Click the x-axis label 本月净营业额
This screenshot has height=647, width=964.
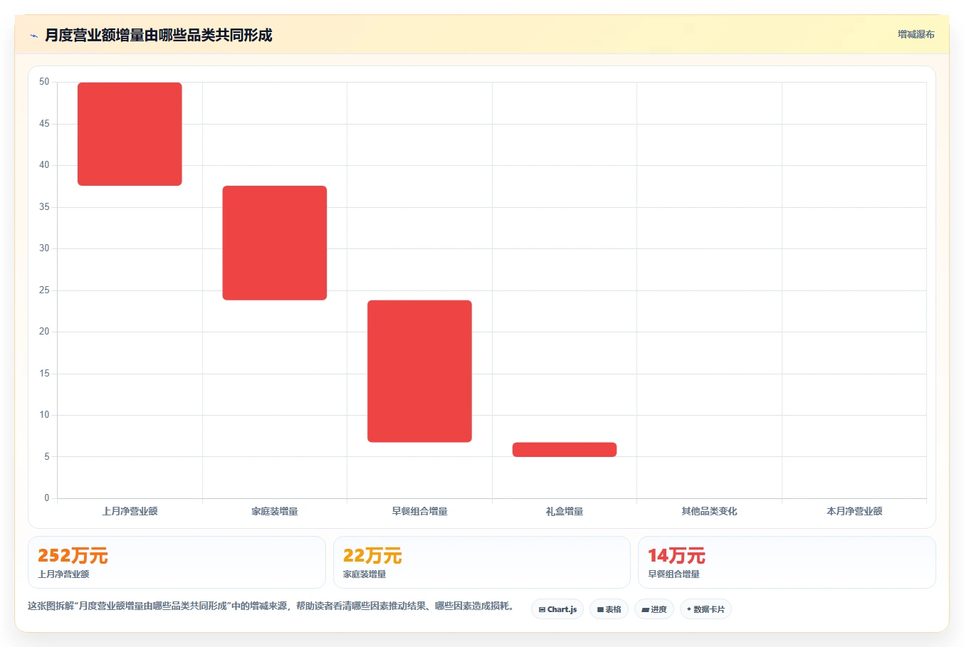click(x=854, y=511)
